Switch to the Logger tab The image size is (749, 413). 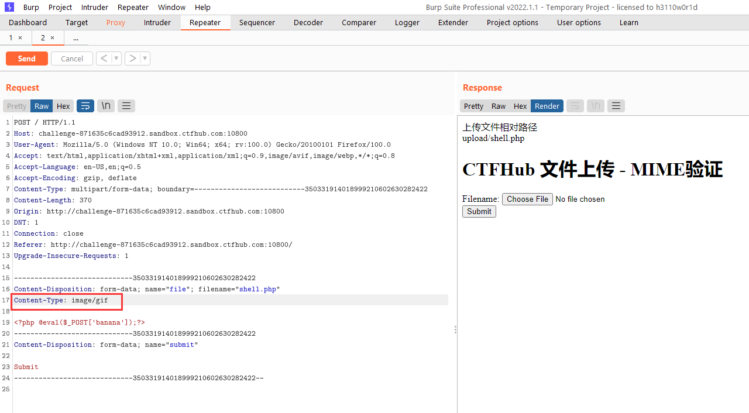coord(407,22)
